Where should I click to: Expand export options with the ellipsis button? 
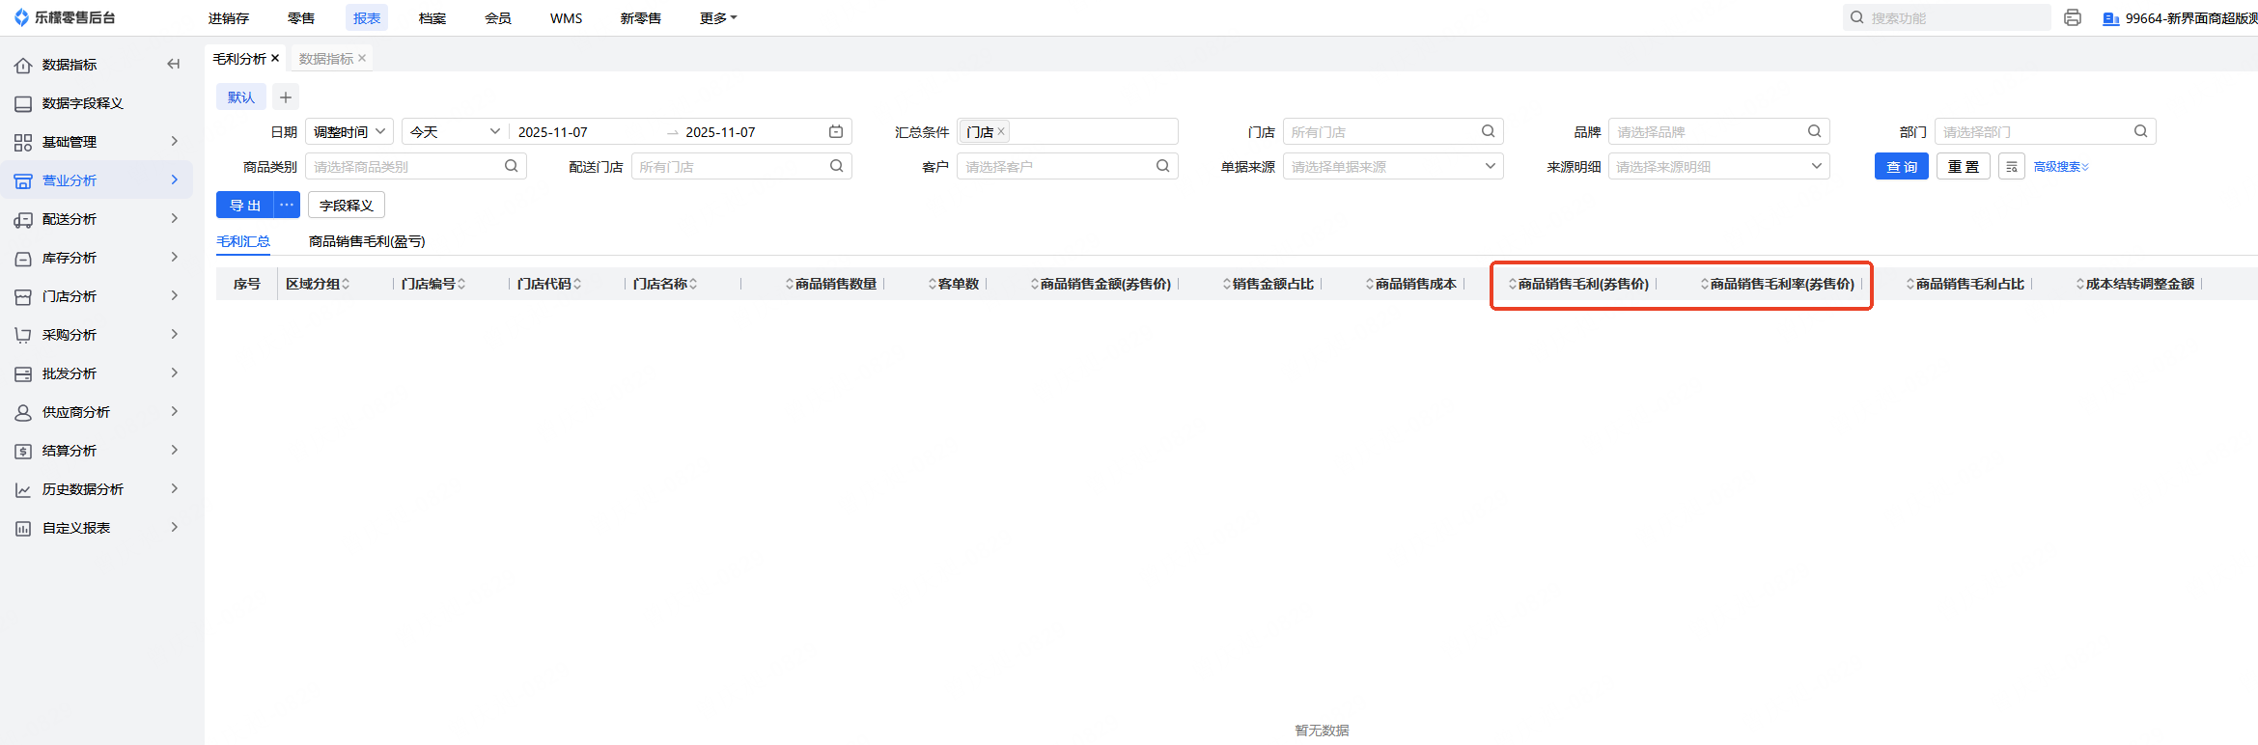coord(287,205)
